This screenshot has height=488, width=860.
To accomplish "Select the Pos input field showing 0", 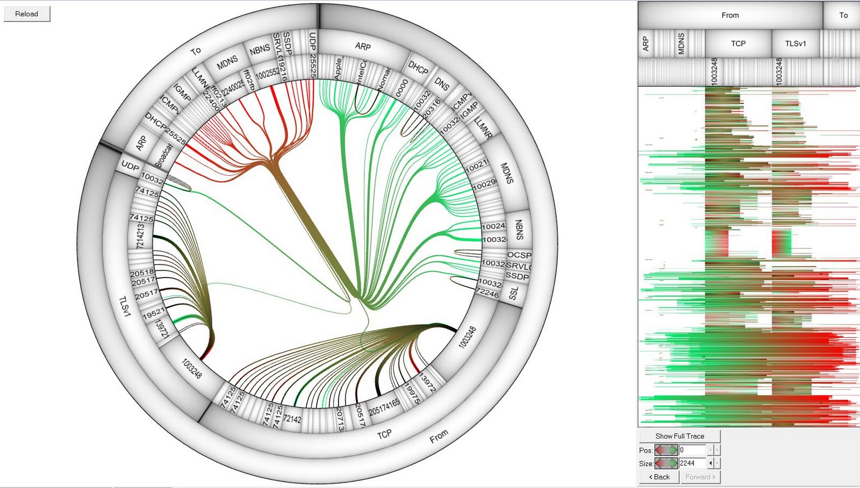I will (693, 450).
